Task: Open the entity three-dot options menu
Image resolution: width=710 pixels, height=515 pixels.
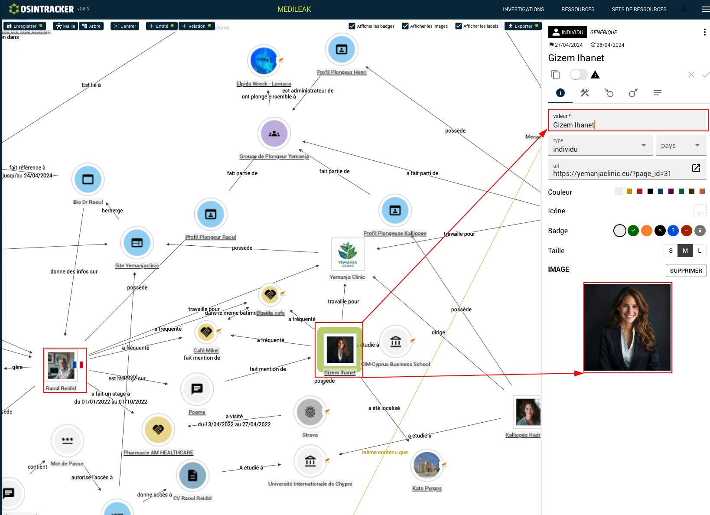Action: coord(704,32)
